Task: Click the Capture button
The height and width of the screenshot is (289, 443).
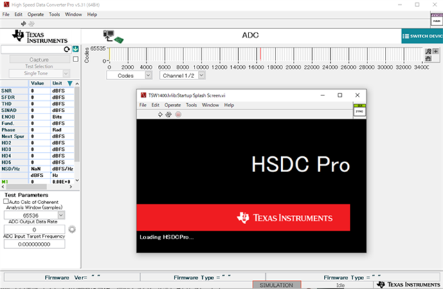Action: [x=39, y=59]
